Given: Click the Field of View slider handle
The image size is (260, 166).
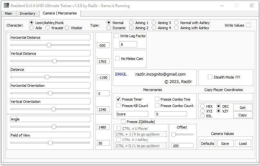Looking at the screenshot, I should coord(50,143).
